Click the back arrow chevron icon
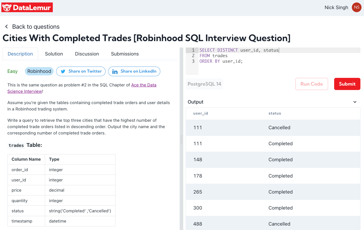 point(6,27)
